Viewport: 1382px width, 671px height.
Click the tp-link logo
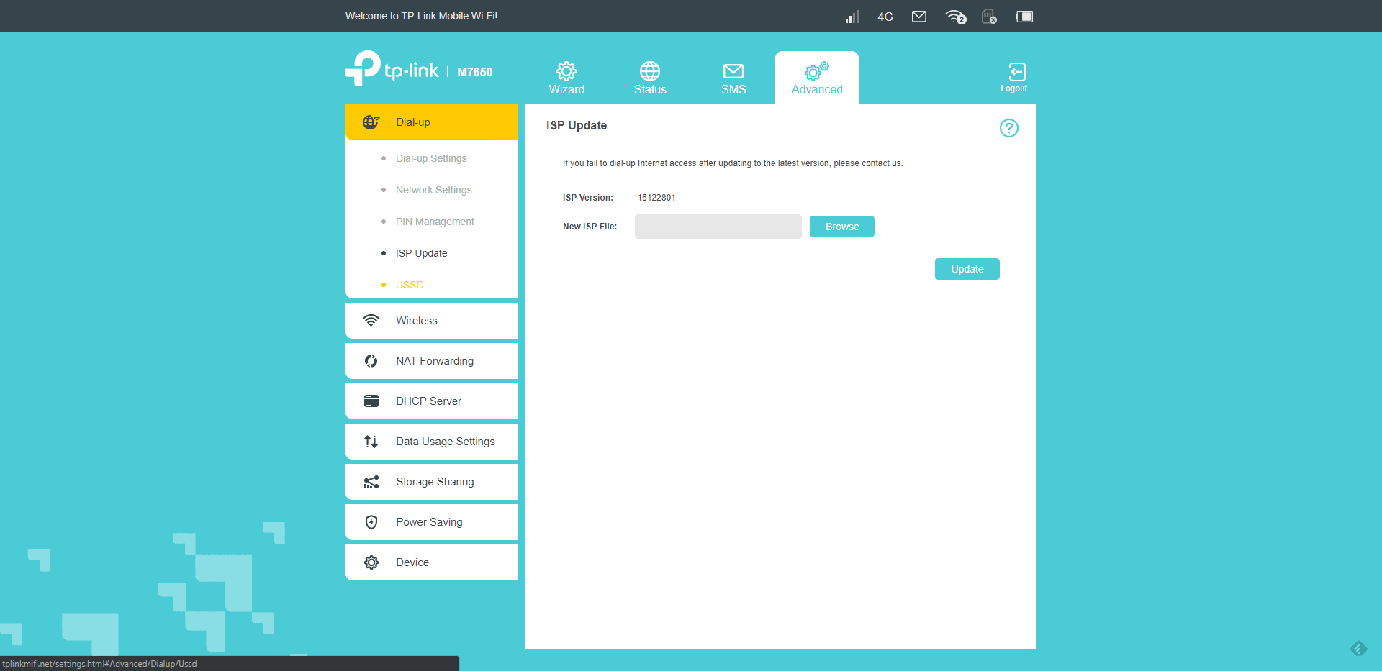tap(392, 69)
